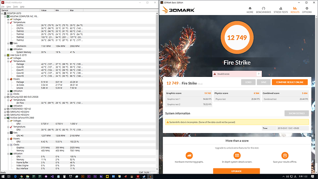The width and height of the screenshot is (318, 179).
Task: Collapse the ASUSTeK COMPUTER INC. node
Action: coord(5,16)
